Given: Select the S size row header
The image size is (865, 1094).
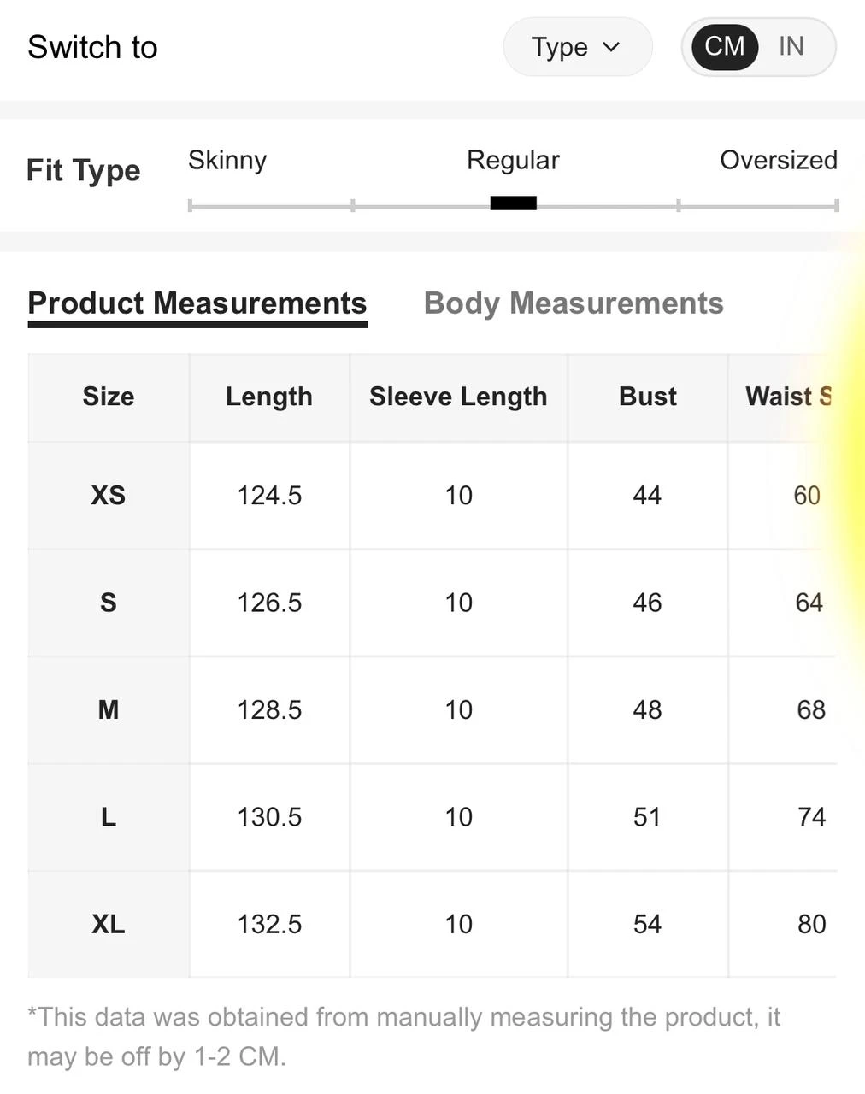Looking at the screenshot, I should (x=109, y=603).
